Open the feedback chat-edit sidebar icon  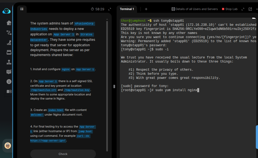point(9,72)
